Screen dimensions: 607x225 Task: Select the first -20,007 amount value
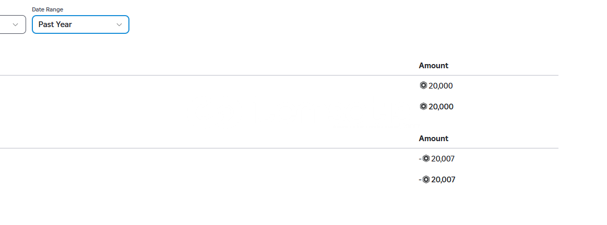(x=437, y=159)
